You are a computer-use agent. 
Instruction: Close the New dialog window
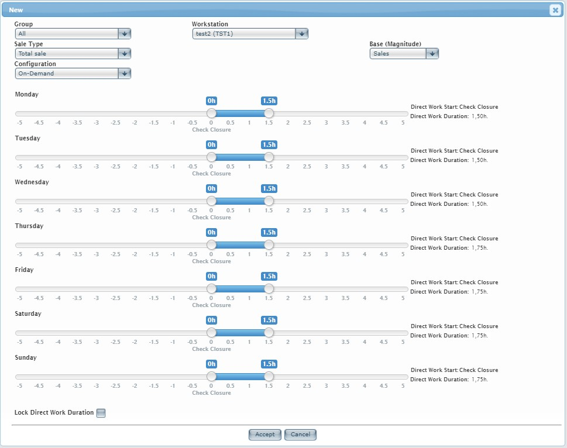click(x=555, y=10)
